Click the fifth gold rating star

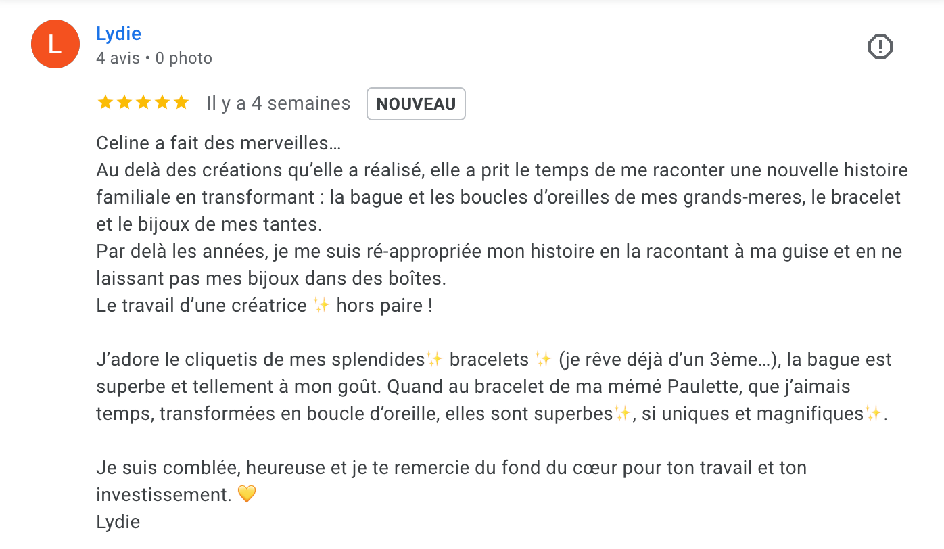(x=181, y=103)
